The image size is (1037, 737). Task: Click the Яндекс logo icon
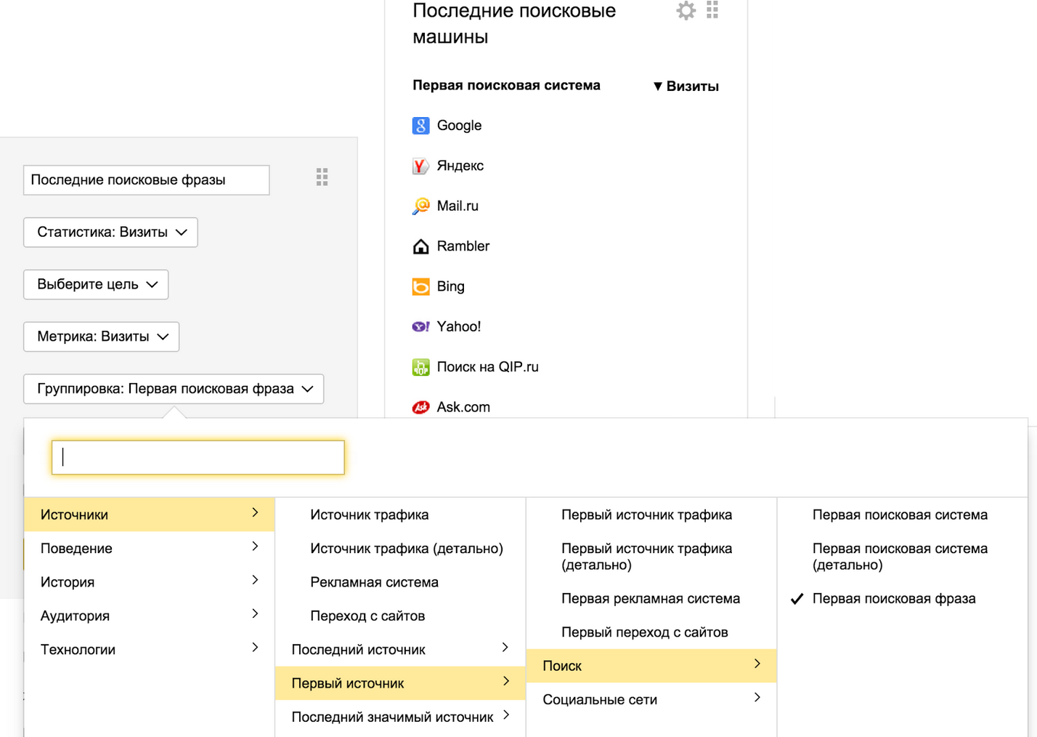(x=420, y=166)
